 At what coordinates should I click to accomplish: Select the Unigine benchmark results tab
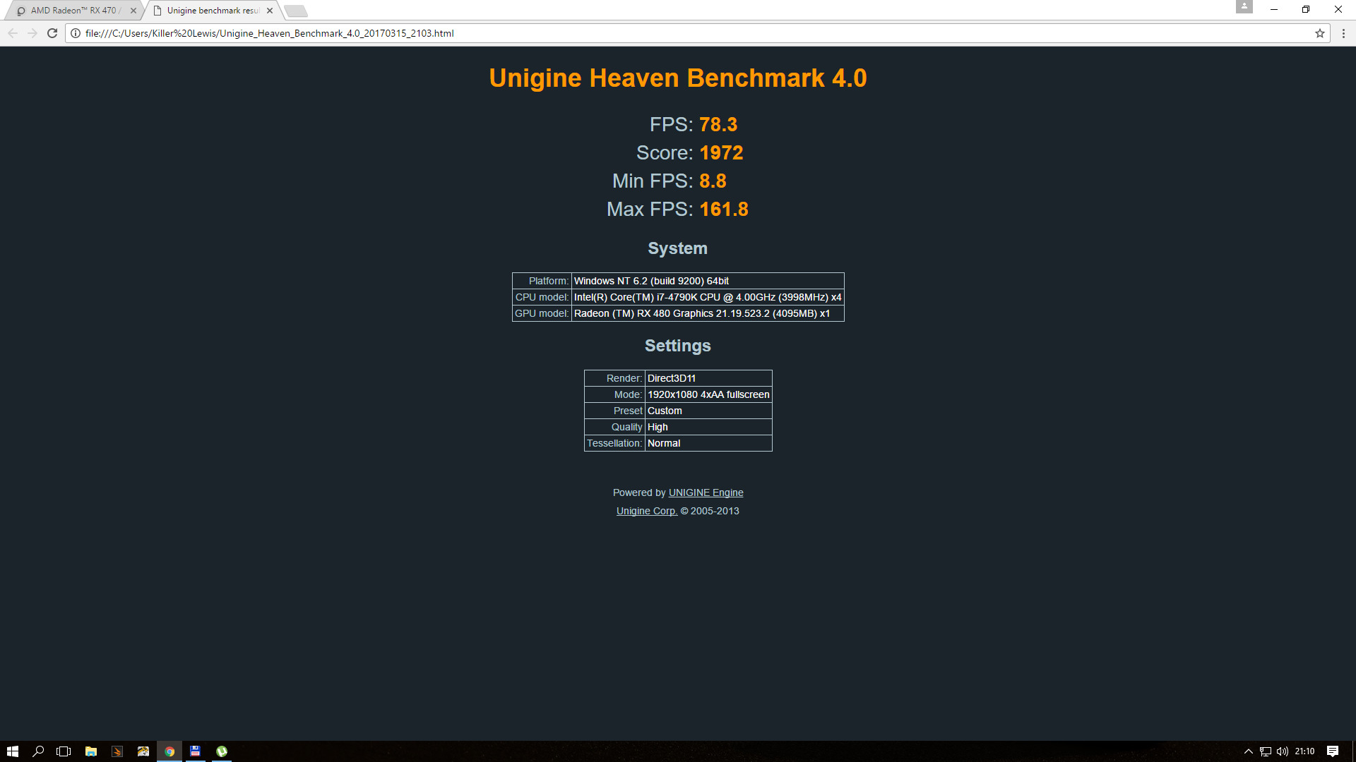pos(212,11)
